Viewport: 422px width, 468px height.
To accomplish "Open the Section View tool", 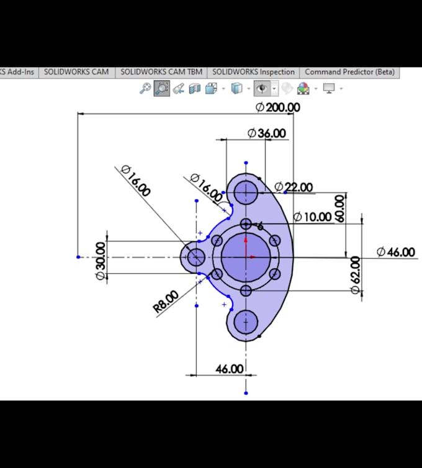I will pyautogui.click(x=195, y=89).
